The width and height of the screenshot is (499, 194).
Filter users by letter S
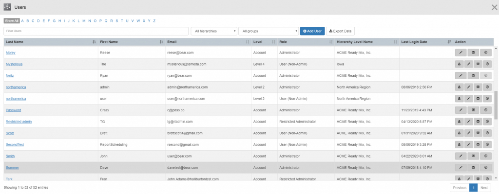(117, 21)
